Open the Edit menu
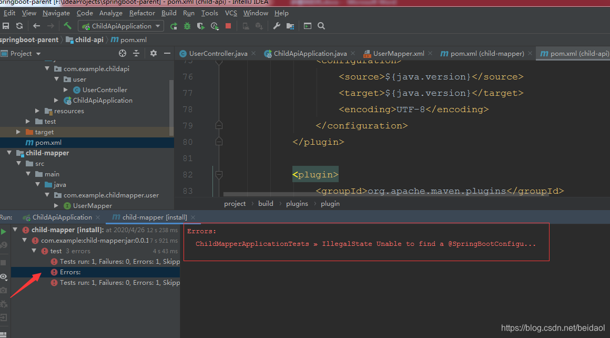Screen dimensions: 610x338 coord(9,13)
